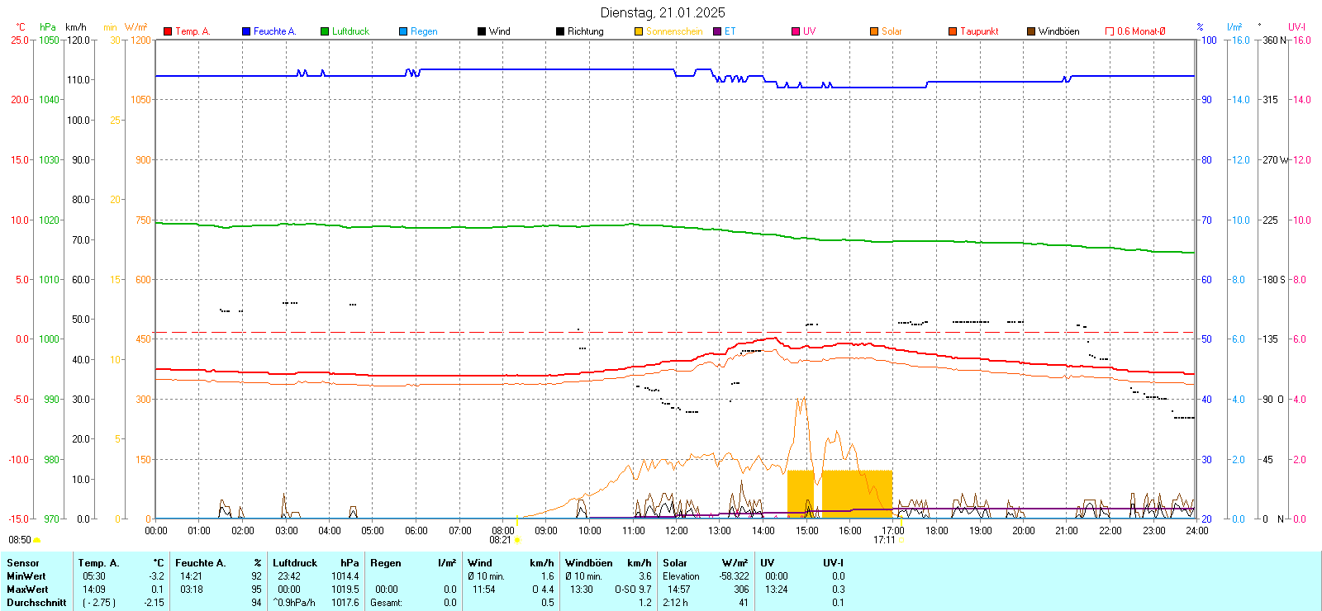Click the Windböen column header in table
Screen dimensions: 1322x611
pyautogui.click(x=589, y=563)
